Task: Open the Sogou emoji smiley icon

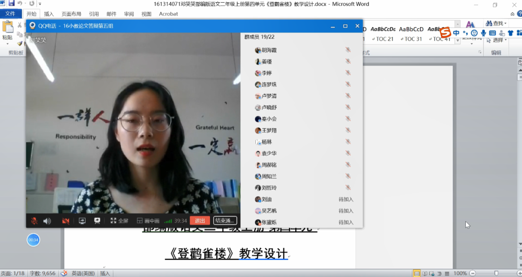Action: tap(474, 33)
